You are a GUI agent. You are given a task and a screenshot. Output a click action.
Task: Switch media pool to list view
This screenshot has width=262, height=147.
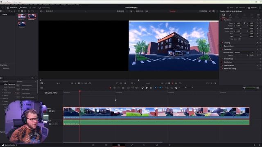pos(25,11)
